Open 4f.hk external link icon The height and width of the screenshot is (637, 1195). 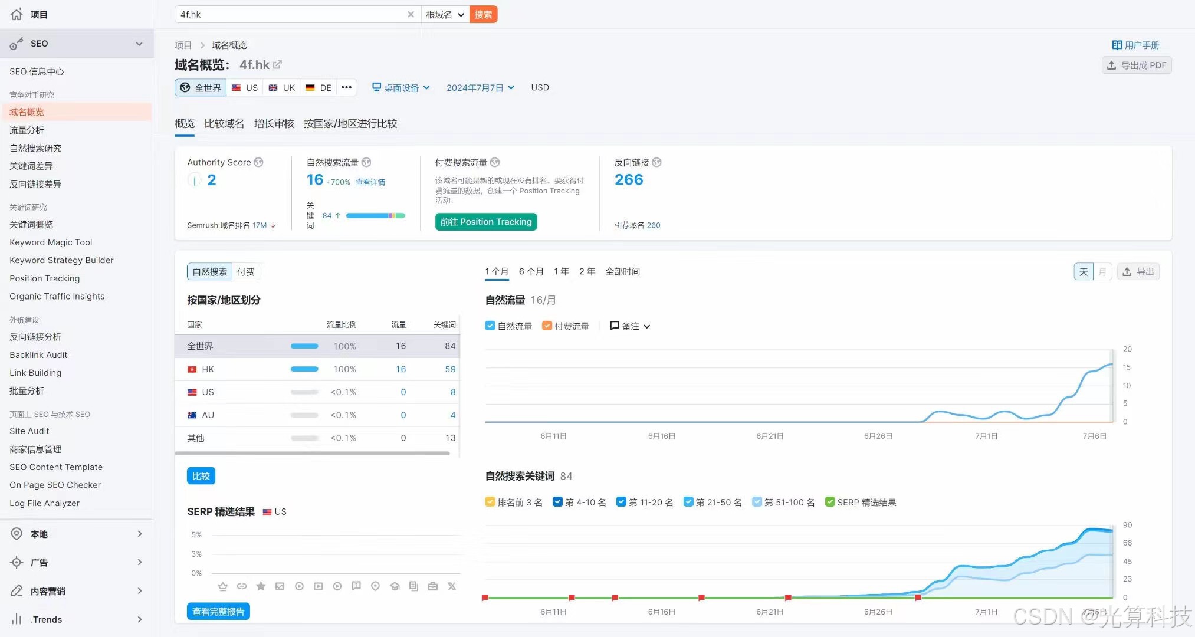277,64
